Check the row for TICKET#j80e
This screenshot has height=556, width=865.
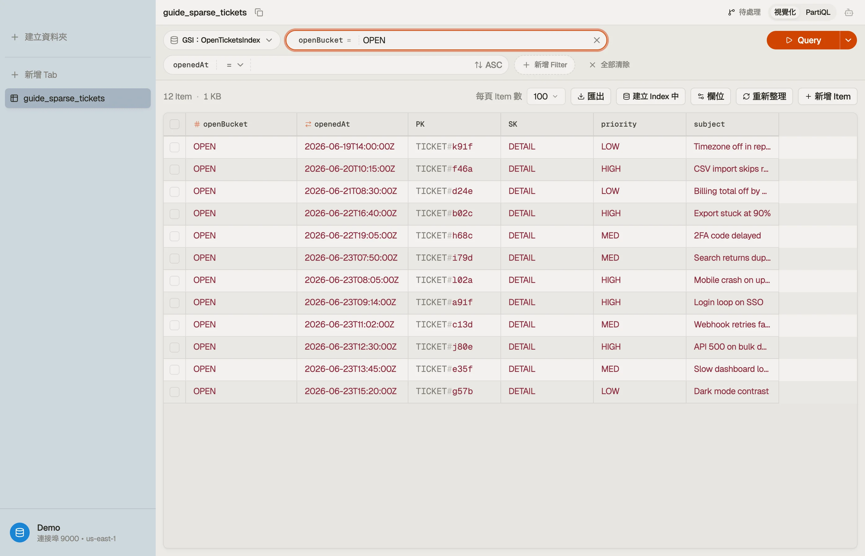(175, 347)
